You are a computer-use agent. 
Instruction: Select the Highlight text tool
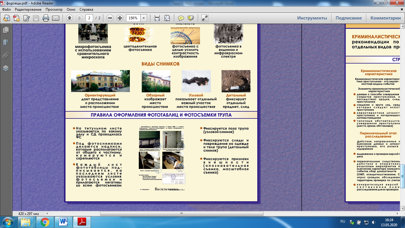(191, 18)
